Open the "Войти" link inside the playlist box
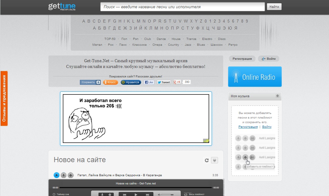 [267, 127]
